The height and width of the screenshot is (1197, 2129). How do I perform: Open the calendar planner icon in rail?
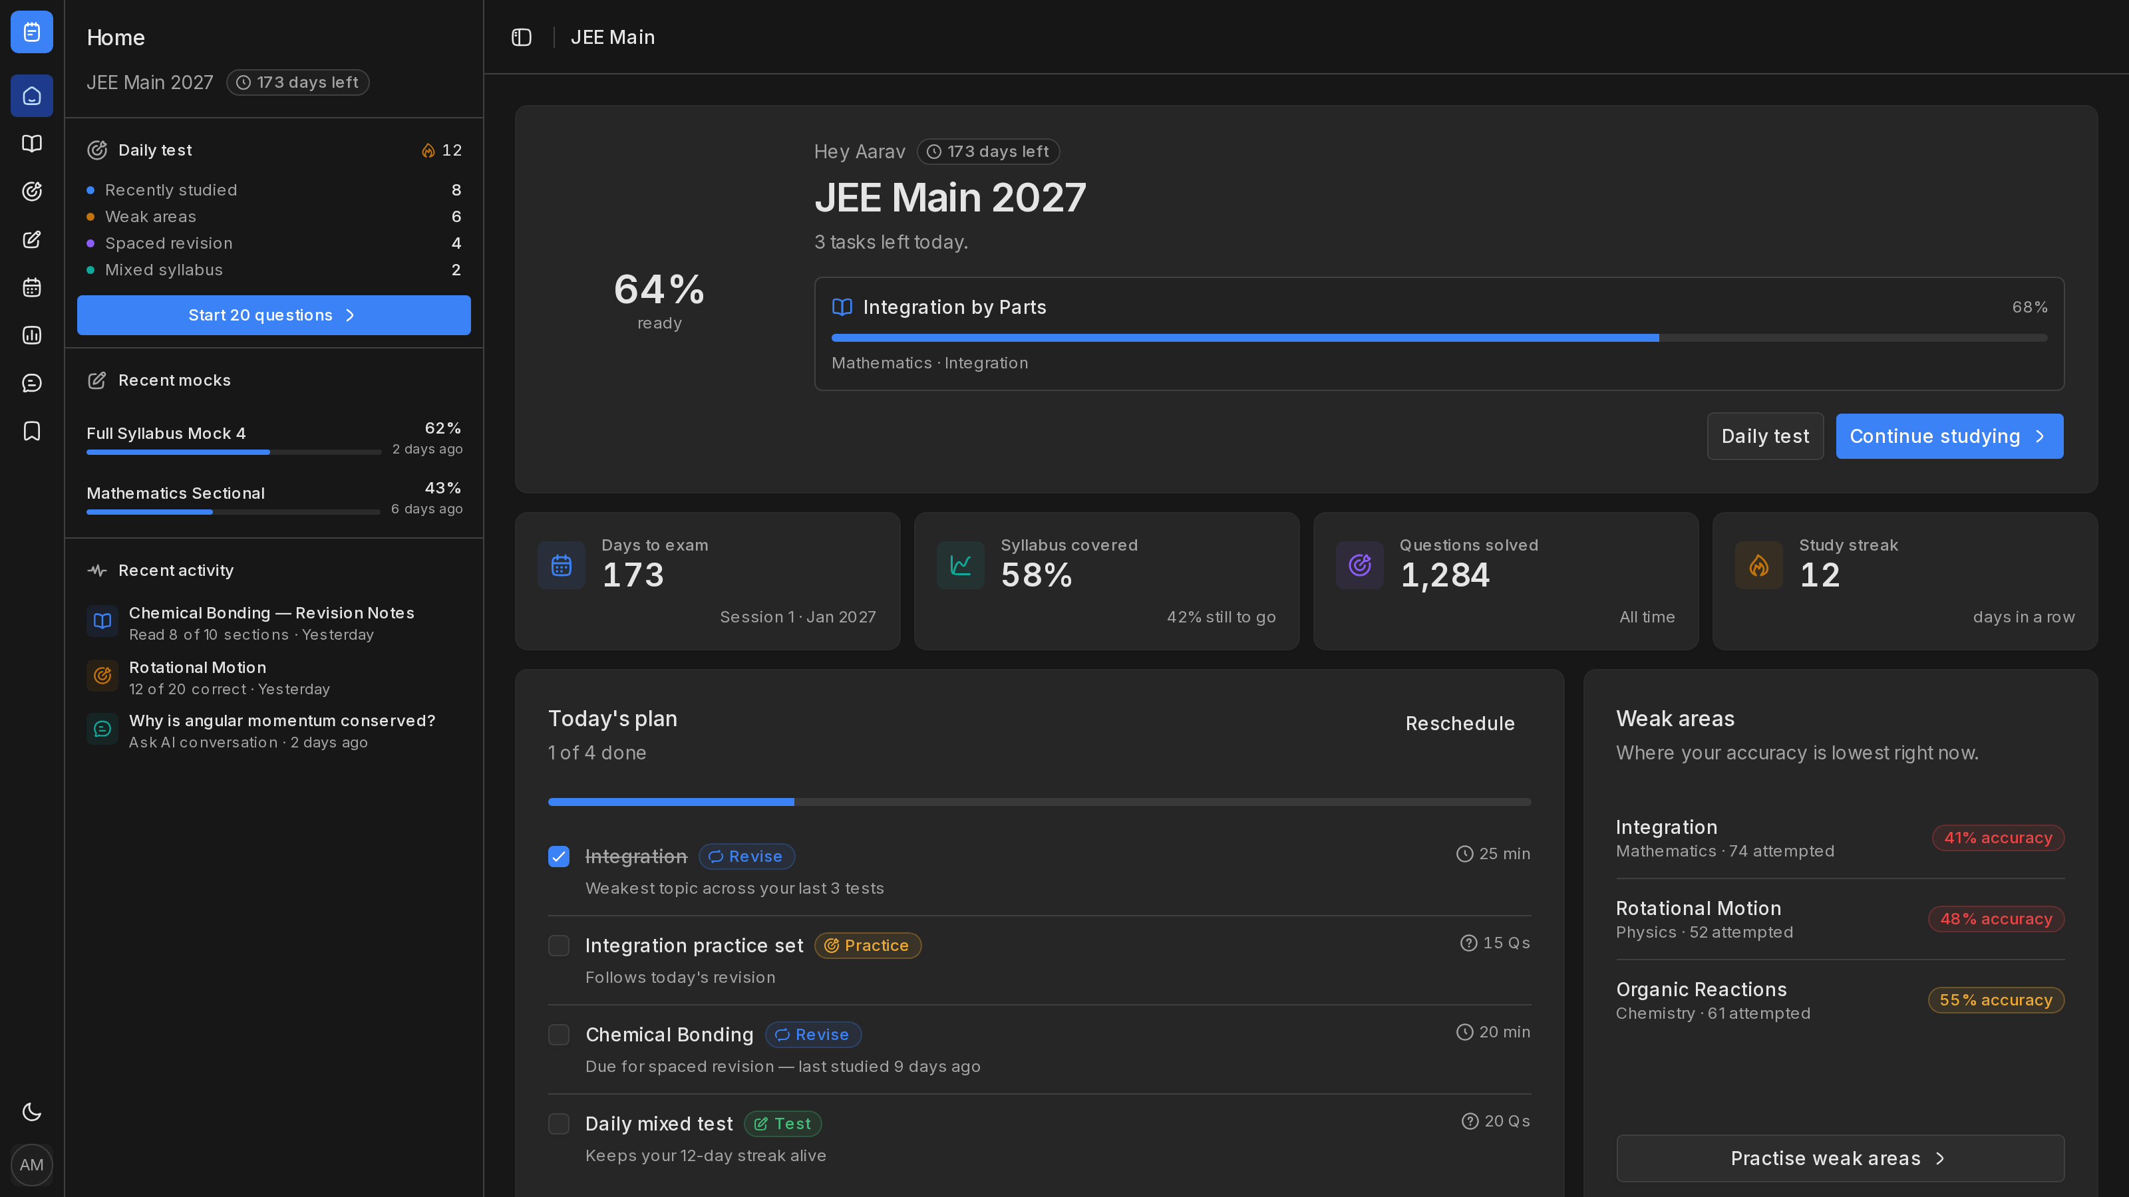point(31,287)
